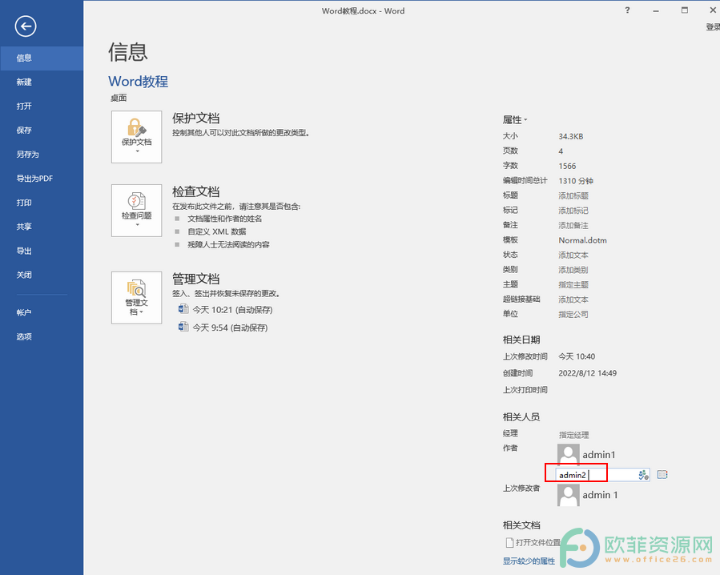Image resolution: width=720 pixels, height=575 pixels.
Task: Click the admin 1 last-modified-by avatar
Action: coord(568,495)
